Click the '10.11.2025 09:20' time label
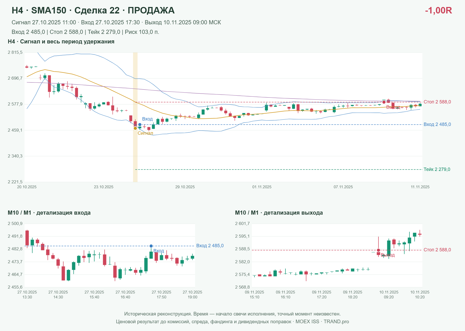Screen dimensions: 465x331 coord(389,295)
